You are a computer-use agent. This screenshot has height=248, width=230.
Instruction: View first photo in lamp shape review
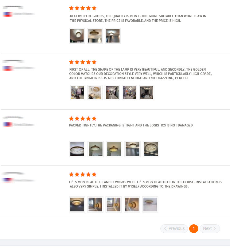78,92
